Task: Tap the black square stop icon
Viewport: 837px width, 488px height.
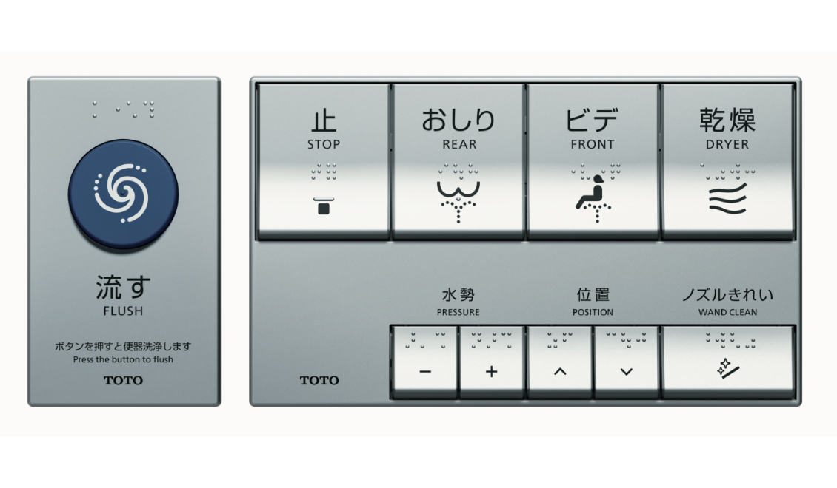Action: (x=324, y=206)
